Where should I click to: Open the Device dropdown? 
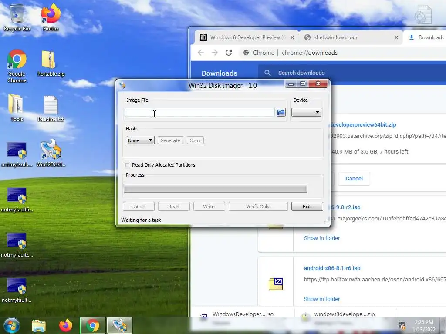(306, 112)
